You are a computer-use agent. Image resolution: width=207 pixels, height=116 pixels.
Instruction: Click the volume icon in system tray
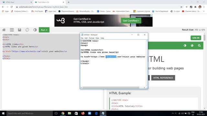coord(182,113)
